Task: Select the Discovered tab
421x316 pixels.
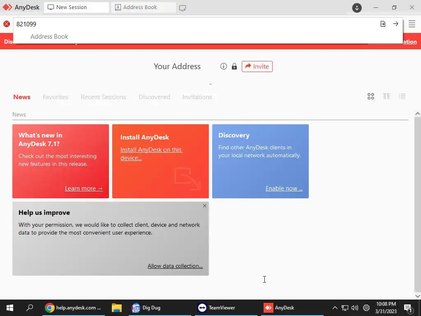Action: click(154, 97)
